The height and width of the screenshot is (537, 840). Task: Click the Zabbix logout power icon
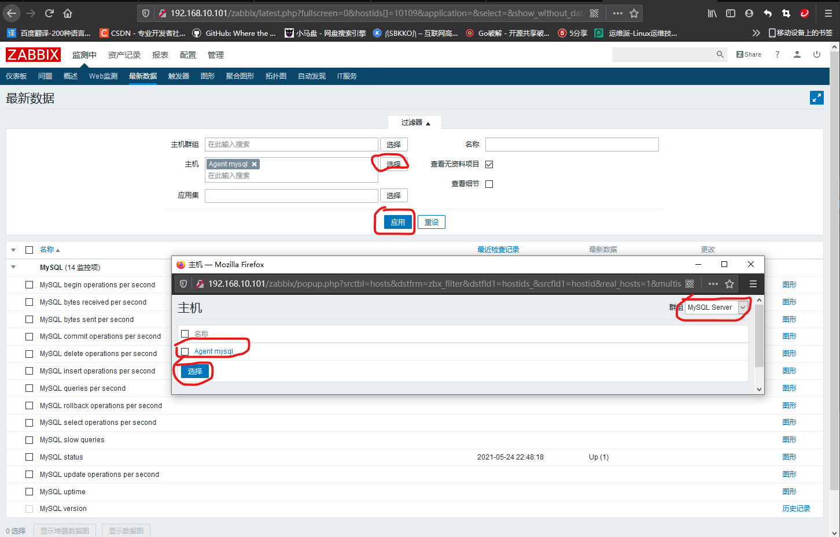[817, 54]
